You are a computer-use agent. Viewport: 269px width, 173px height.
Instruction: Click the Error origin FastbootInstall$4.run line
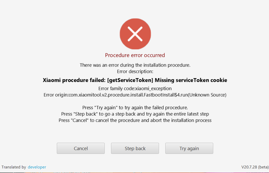coord(135,95)
